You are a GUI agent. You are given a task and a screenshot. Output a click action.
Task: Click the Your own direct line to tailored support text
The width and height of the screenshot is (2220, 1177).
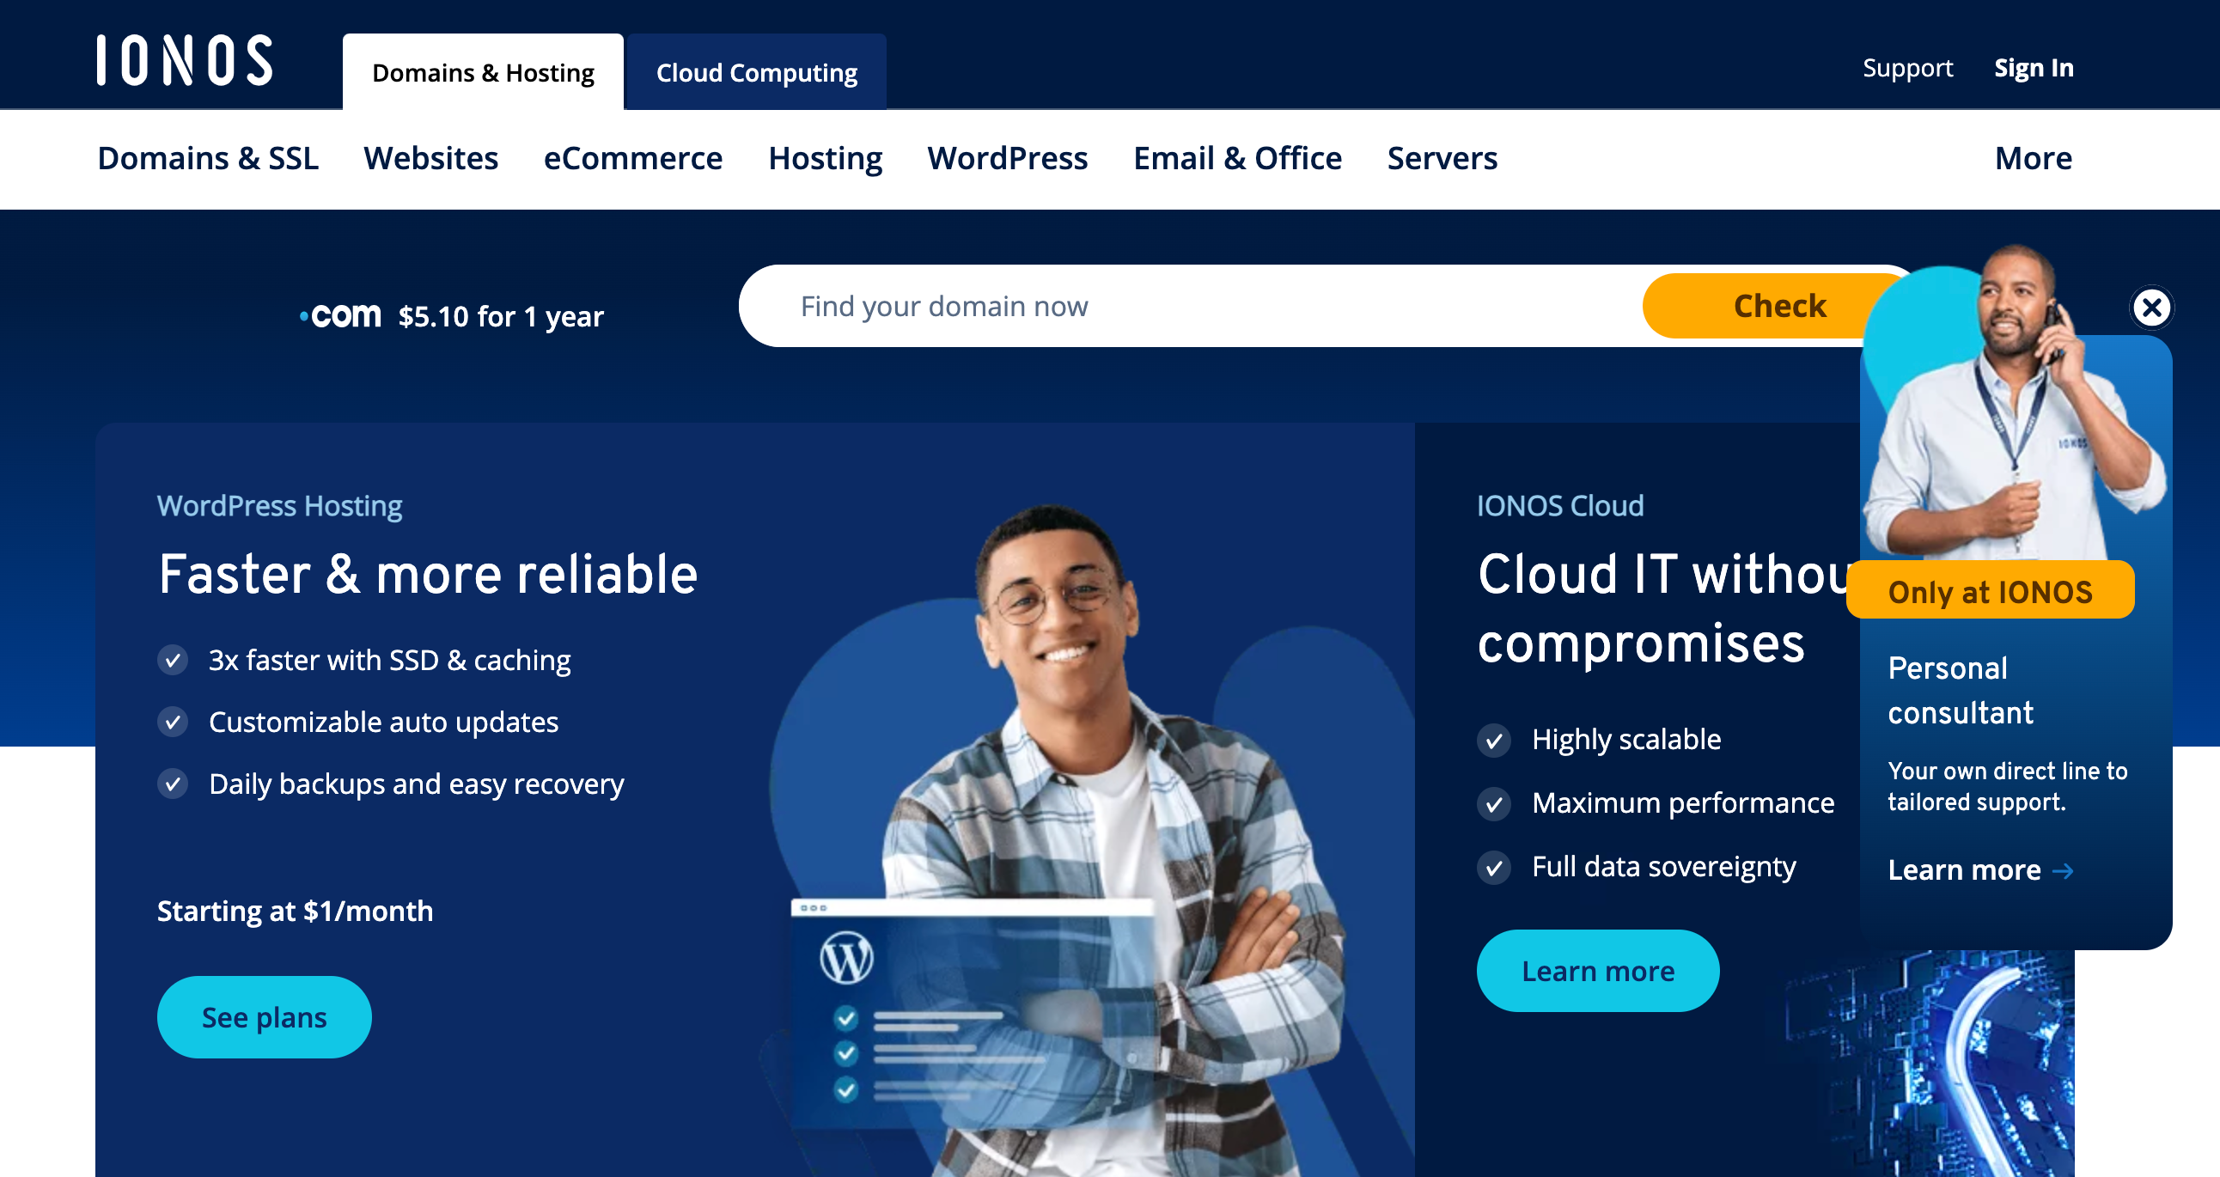coord(2007,787)
